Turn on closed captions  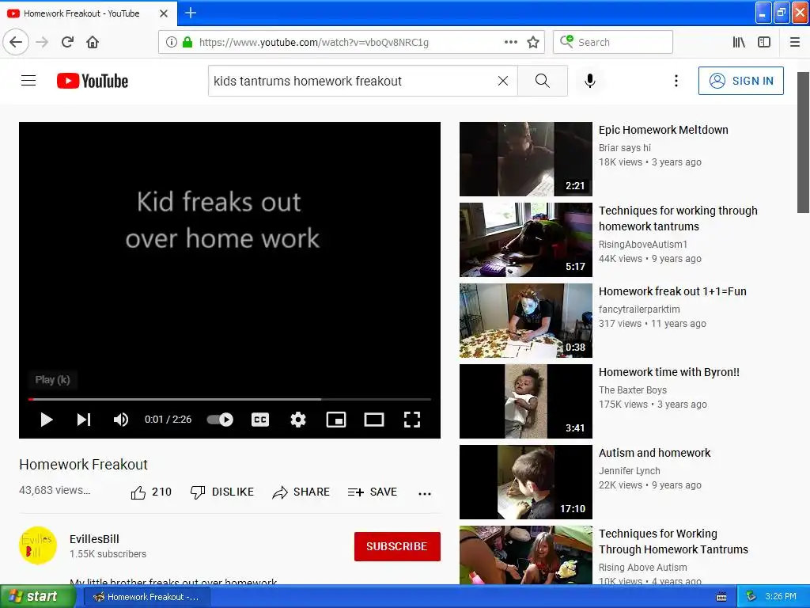pos(259,420)
